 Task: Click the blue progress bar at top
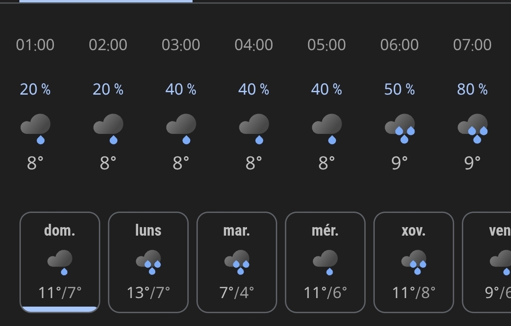click(106, 1)
